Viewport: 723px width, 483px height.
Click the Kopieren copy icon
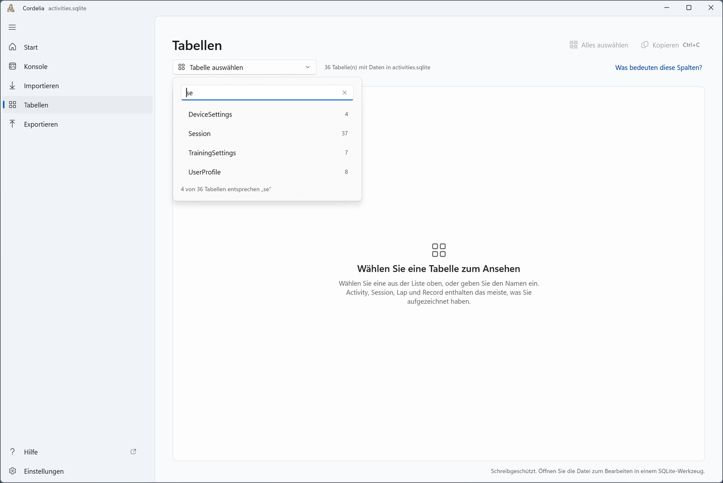[x=645, y=45]
